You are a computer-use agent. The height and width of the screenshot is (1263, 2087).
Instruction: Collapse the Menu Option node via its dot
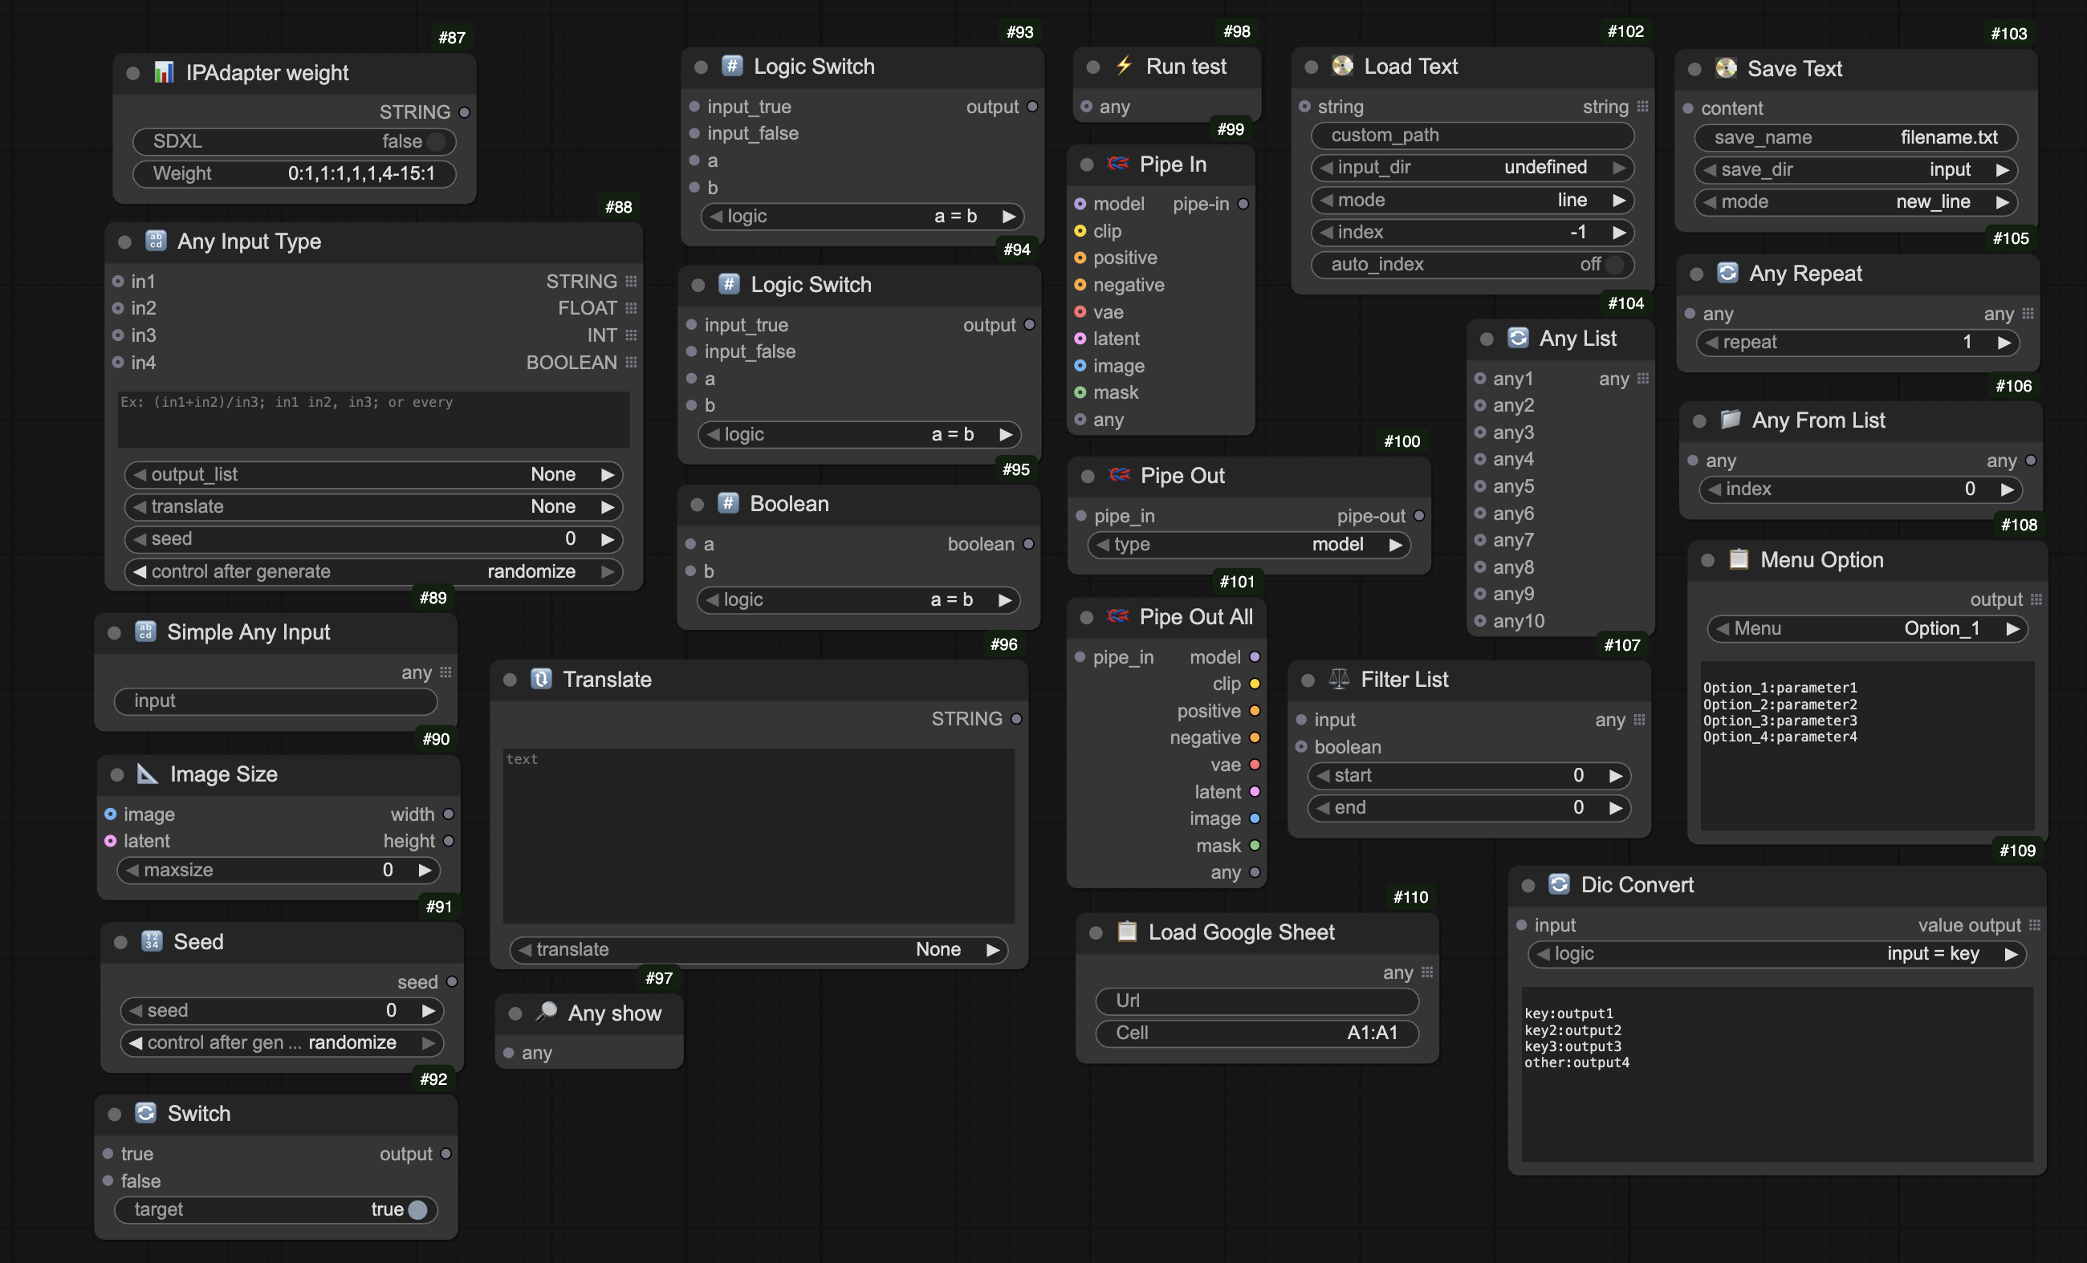pyautogui.click(x=1707, y=560)
